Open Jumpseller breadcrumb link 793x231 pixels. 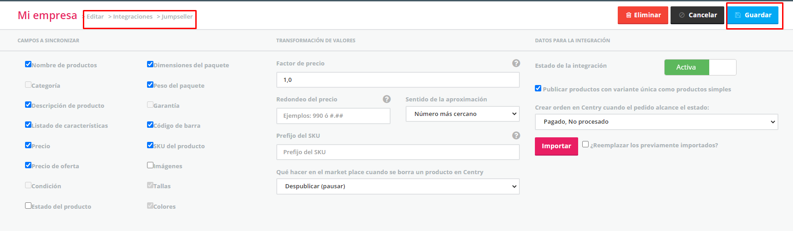tap(177, 17)
